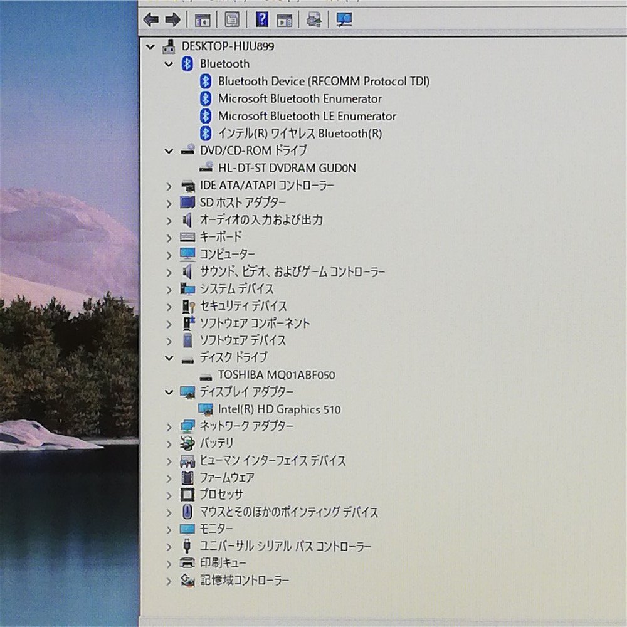Click the Properties toolbar icon

[x=232, y=20]
